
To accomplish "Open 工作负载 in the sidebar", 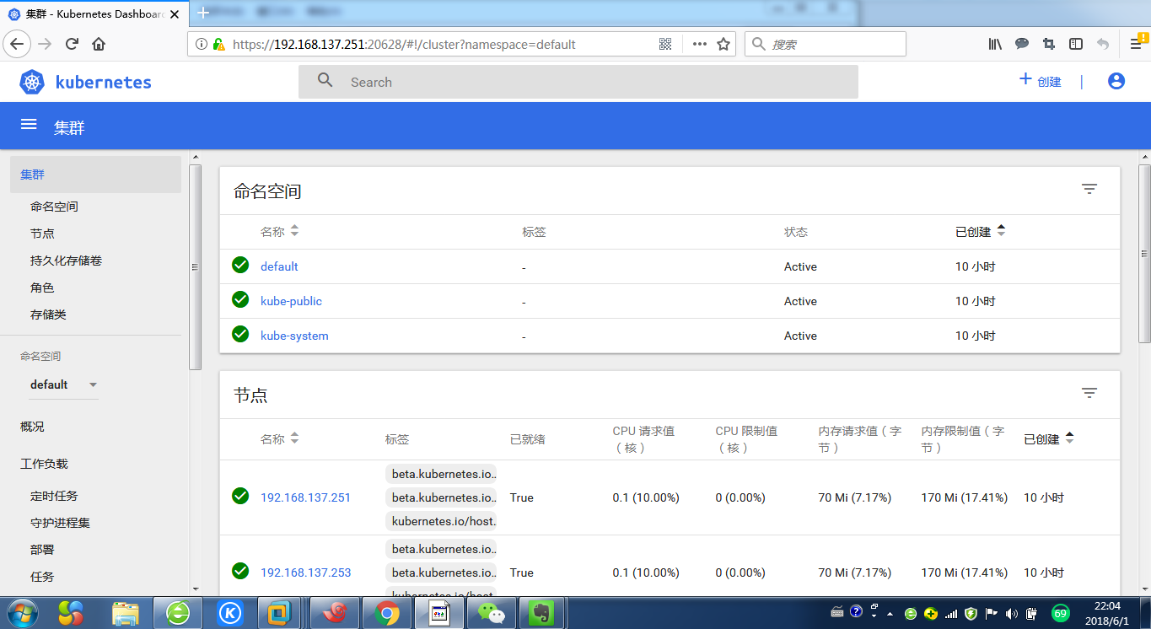I will click(44, 464).
